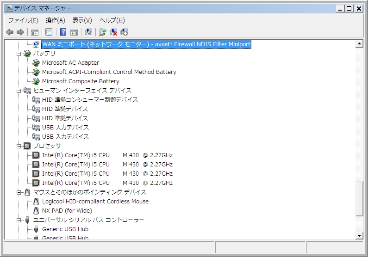Viewport: 368px width, 257px height.
Task: Select Logicool HID-compliant Cordless Mouse
Action: click(95, 202)
